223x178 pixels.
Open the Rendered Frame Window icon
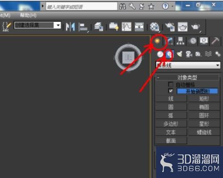(182, 27)
